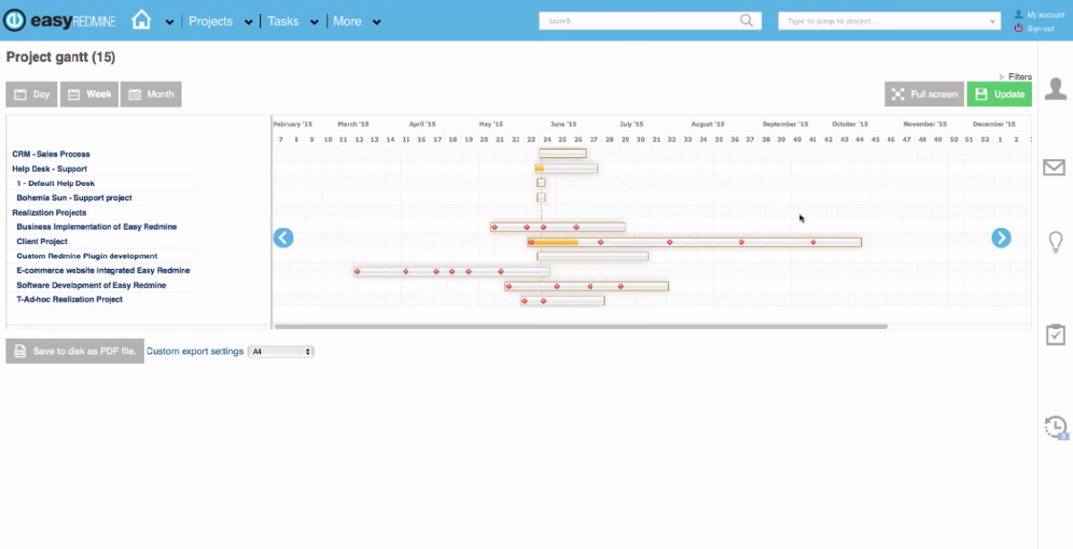Move gantt timeline left with arrow
1073x549 pixels.
(283, 237)
